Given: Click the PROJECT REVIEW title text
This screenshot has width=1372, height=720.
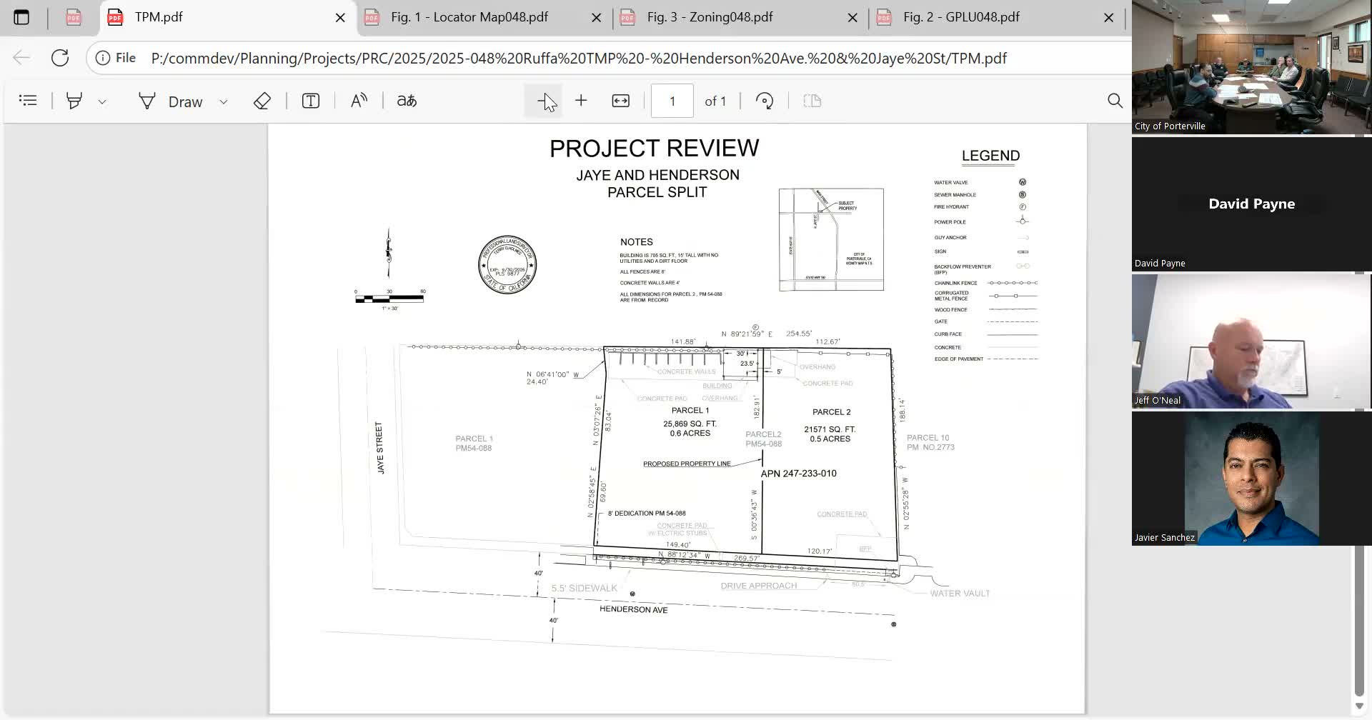Looking at the screenshot, I should 654,148.
